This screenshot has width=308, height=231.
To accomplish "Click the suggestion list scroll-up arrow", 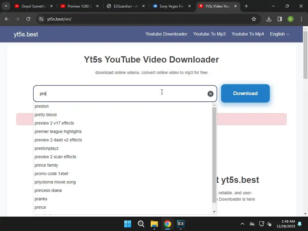I will (214, 105).
